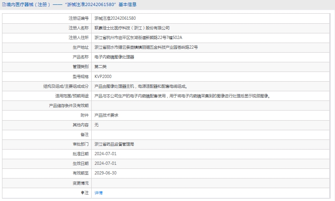Select the intended use description text
335x201 pixels.
tap(182, 96)
